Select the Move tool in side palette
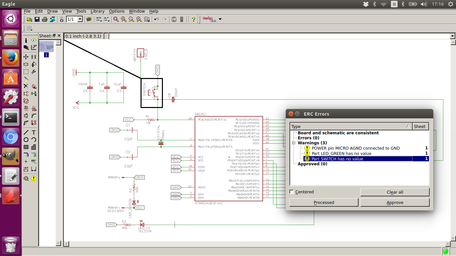Viewport: 456px width, 256px height. pyautogui.click(x=26, y=57)
